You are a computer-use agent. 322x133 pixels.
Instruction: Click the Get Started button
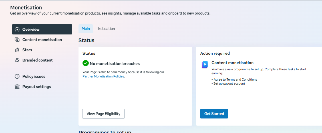point(214,114)
